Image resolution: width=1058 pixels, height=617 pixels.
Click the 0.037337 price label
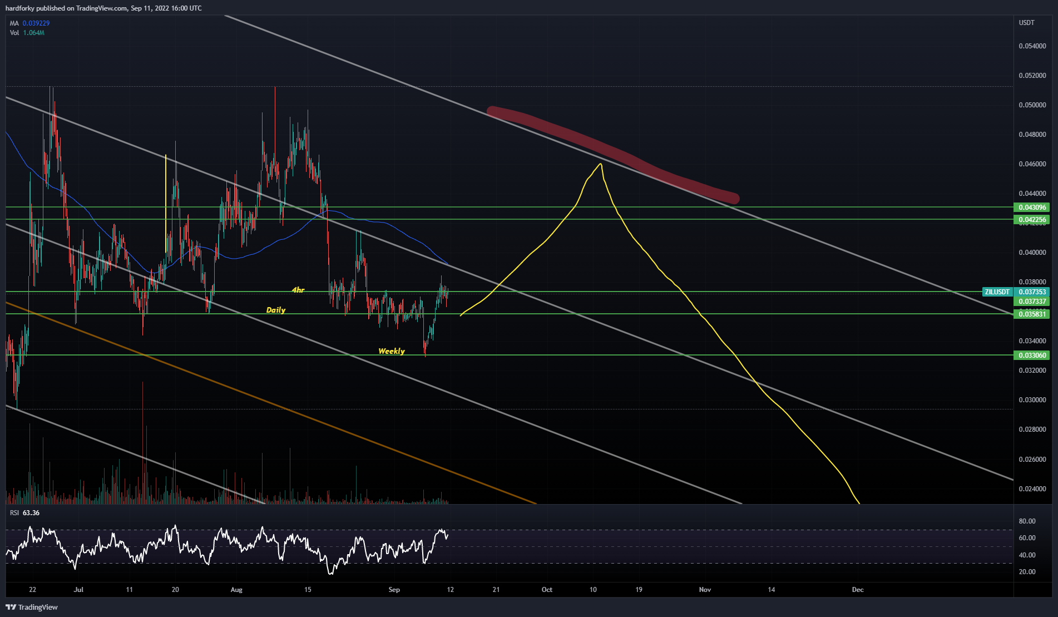point(1032,302)
